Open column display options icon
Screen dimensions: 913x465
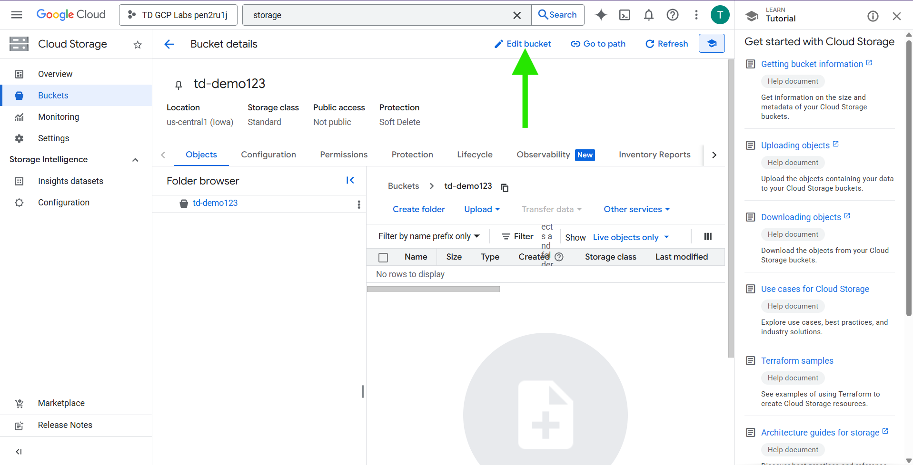708,237
